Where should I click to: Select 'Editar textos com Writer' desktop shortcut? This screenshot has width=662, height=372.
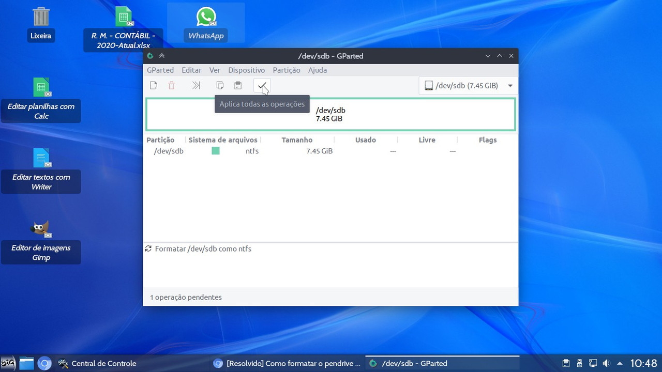41,170
